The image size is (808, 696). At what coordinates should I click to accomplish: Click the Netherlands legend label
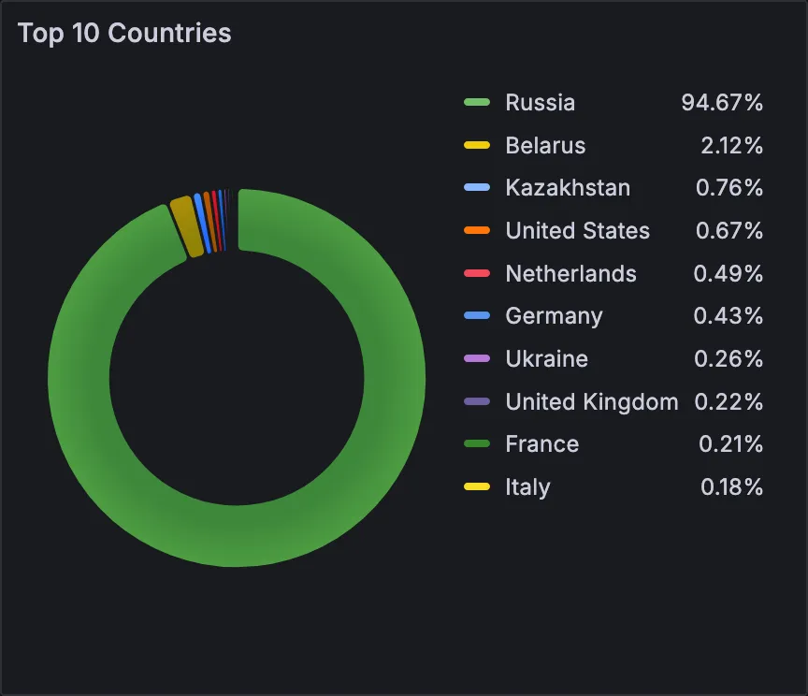click(x=570, y=273)
